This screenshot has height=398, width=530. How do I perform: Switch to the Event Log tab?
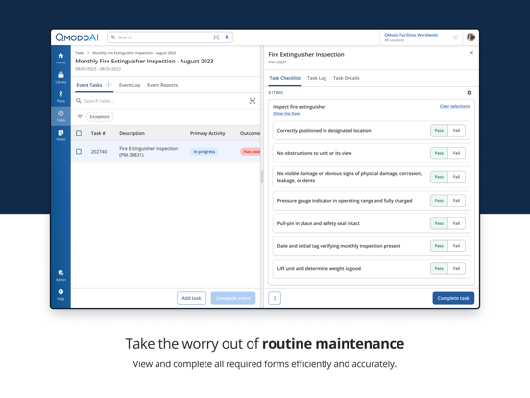click(x=130, y=85)
